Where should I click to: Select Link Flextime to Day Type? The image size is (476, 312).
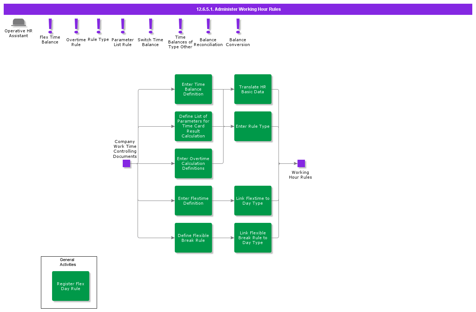tap(253, 201)
